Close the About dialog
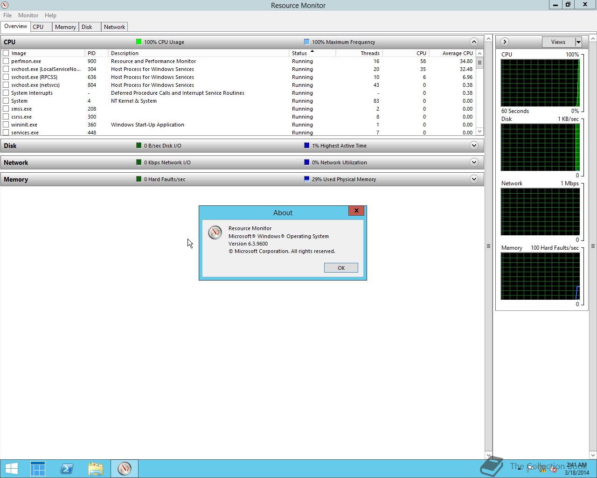 [356, 211]
